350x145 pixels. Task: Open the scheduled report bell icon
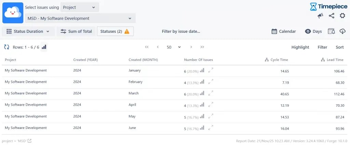(331, 31)
